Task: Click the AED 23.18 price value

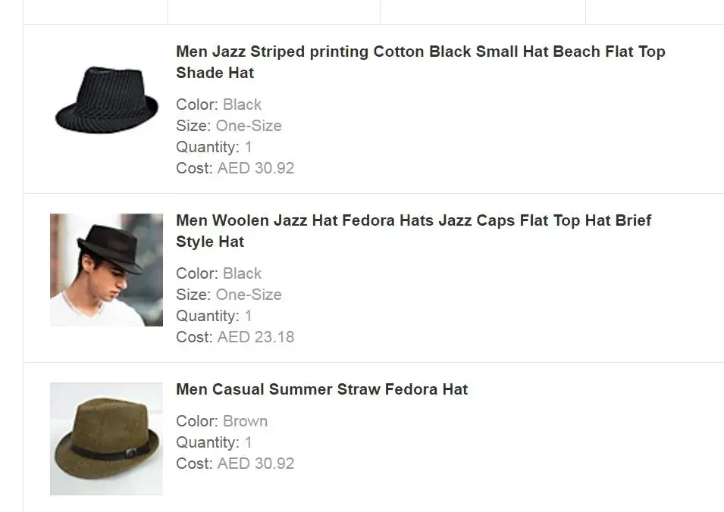Action: pos(255,337)
